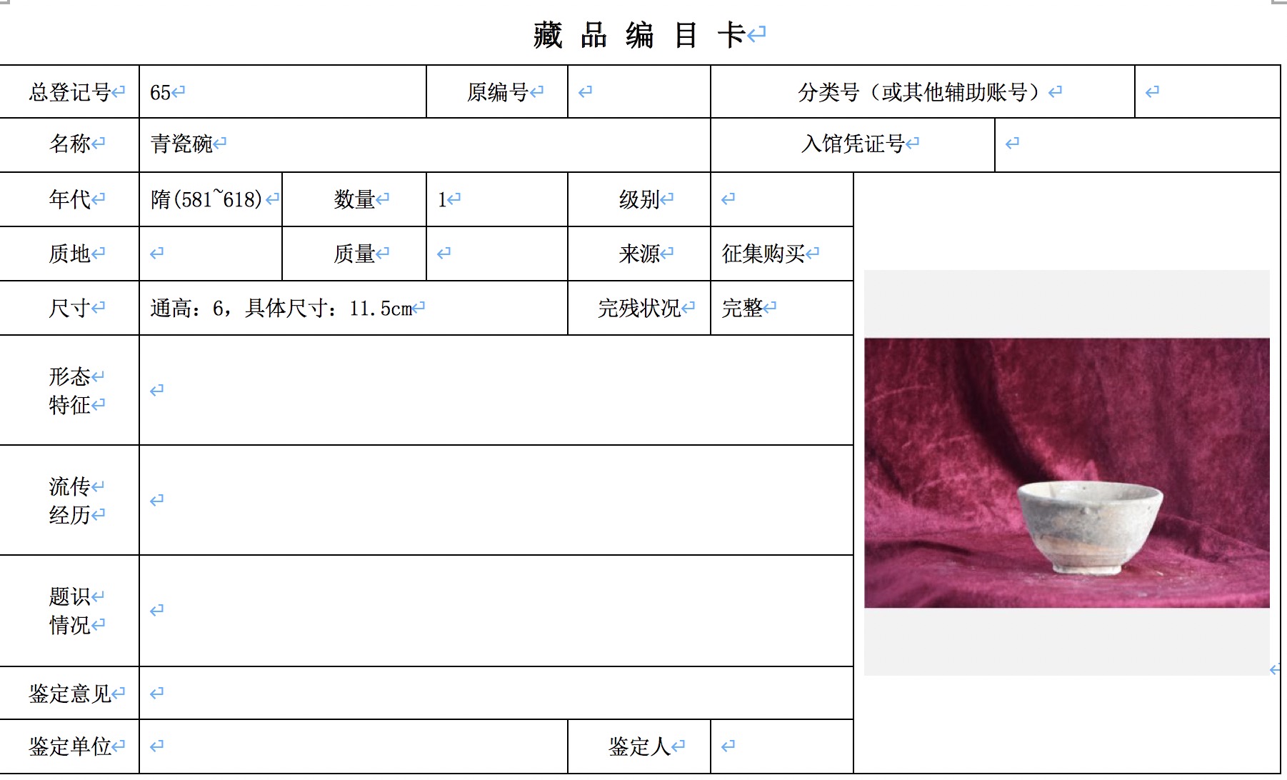Click the empty 题识情况 content cell
This screenshot has width=1287, height=780.
click(x=496, y=611)
